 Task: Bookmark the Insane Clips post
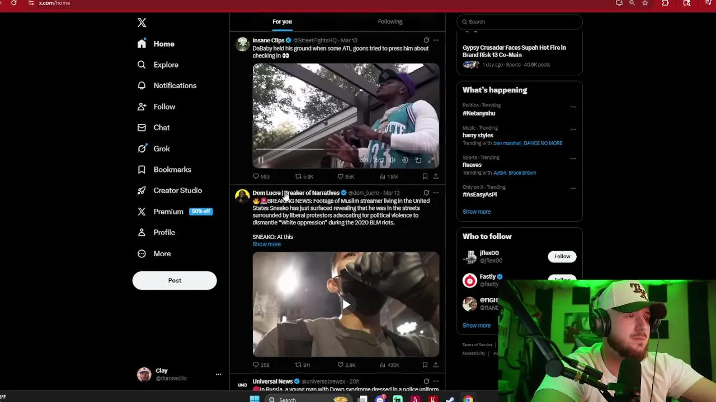[425, 176]
